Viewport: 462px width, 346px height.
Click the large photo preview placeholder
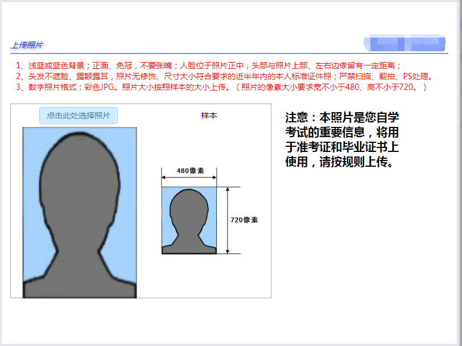click(79, 212)
